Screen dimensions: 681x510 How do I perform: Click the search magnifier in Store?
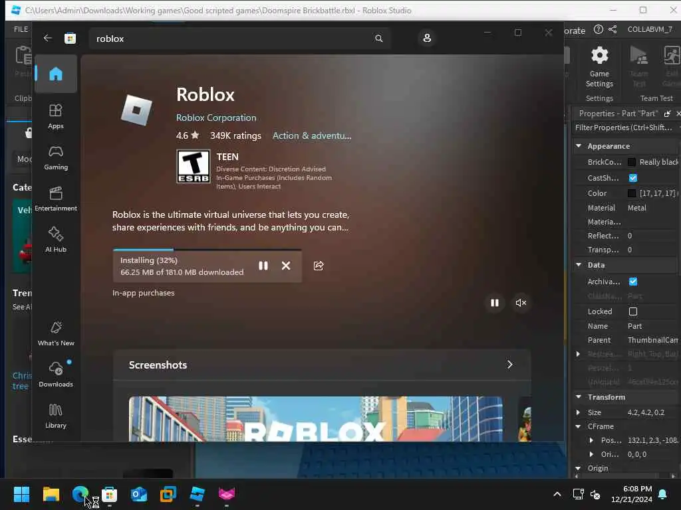pyautogui.click(x=378, y=39)
